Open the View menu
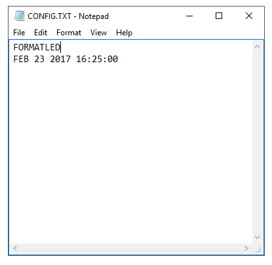 [98, 33]
